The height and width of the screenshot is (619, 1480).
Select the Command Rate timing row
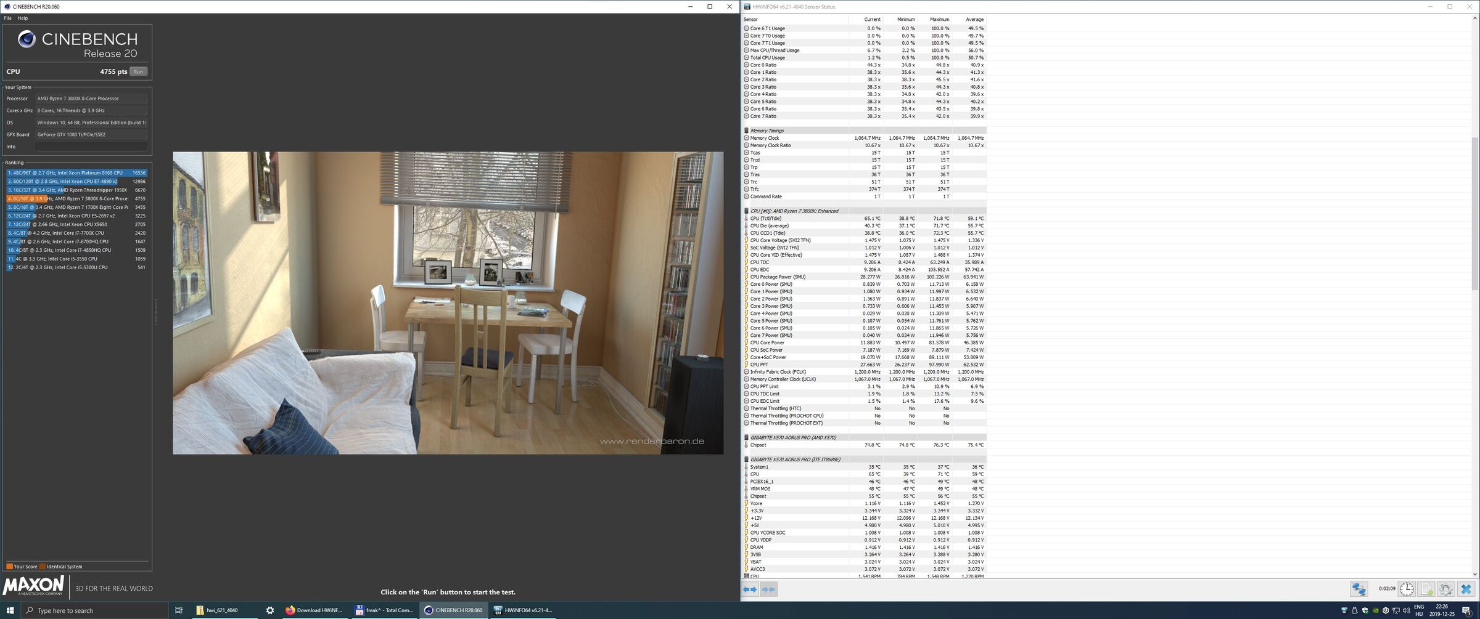pyautogui.click(x=864, y=196)
